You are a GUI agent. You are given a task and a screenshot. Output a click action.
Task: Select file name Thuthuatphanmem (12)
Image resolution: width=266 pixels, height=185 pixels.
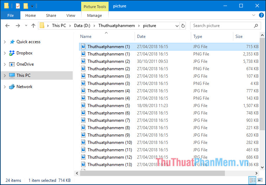pos(110,157)
